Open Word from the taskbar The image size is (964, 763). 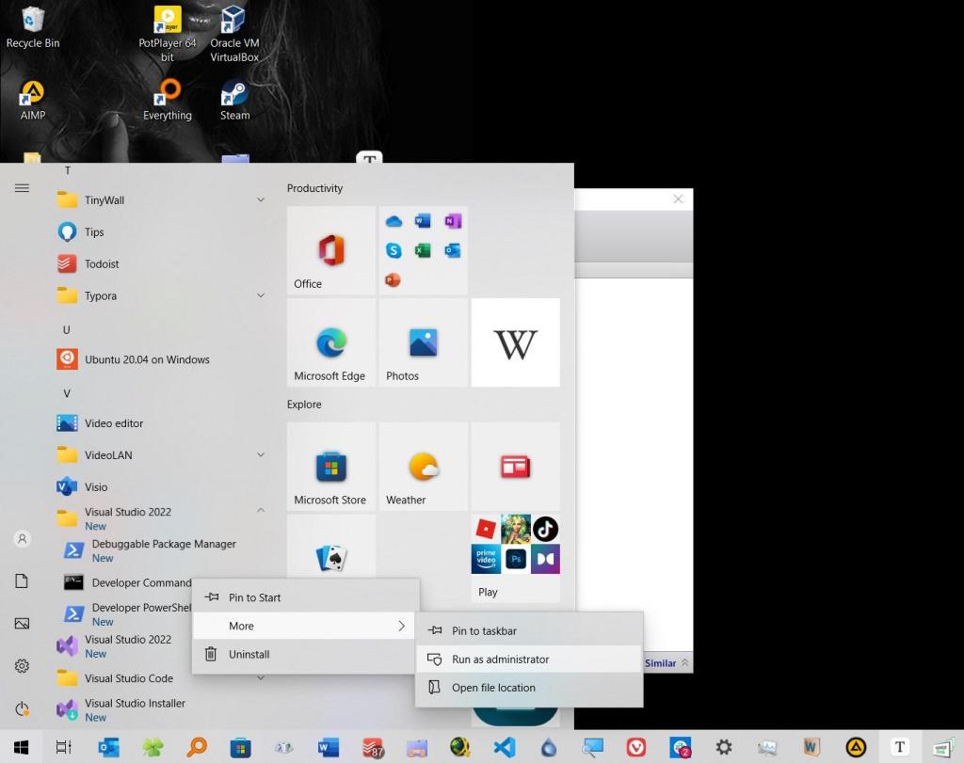(x=329, y=747)
